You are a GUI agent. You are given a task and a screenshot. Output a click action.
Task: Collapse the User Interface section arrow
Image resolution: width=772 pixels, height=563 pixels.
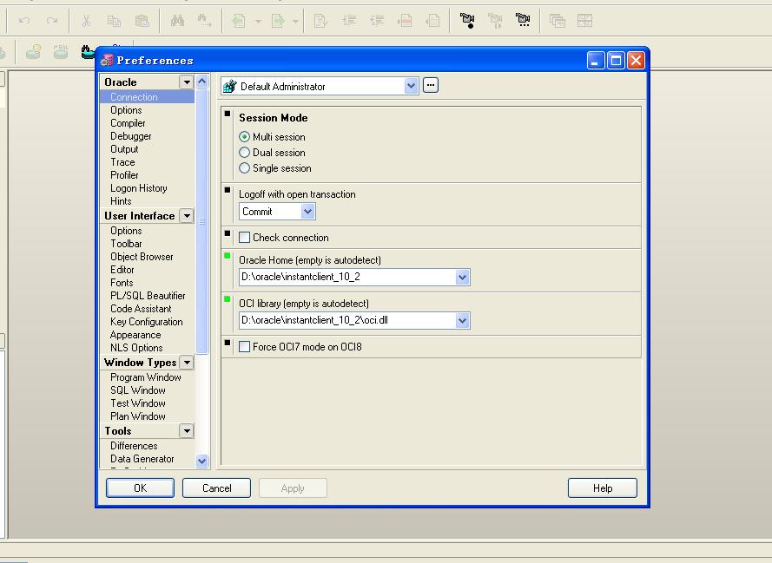tap(187, 215)
